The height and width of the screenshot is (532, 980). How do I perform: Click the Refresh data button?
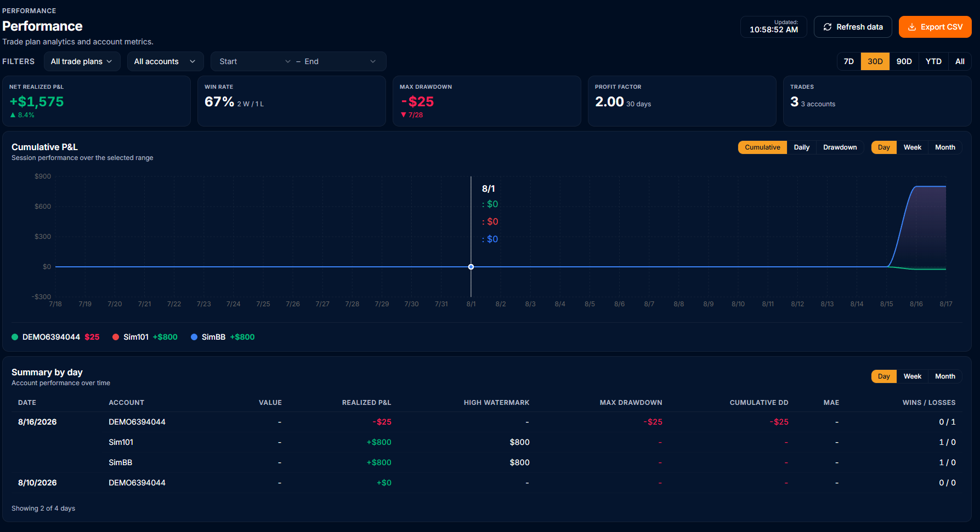[853, 27]
